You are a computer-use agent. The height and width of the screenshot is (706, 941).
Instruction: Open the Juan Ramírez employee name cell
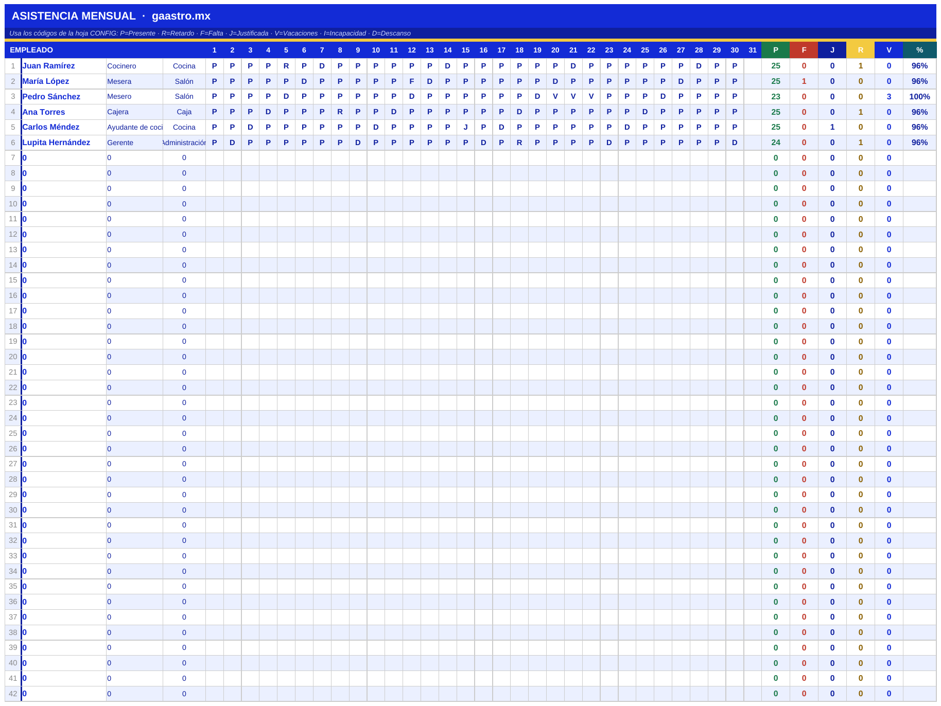(64, 66)
